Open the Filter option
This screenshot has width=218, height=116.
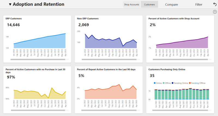click(x=199, y=5)
